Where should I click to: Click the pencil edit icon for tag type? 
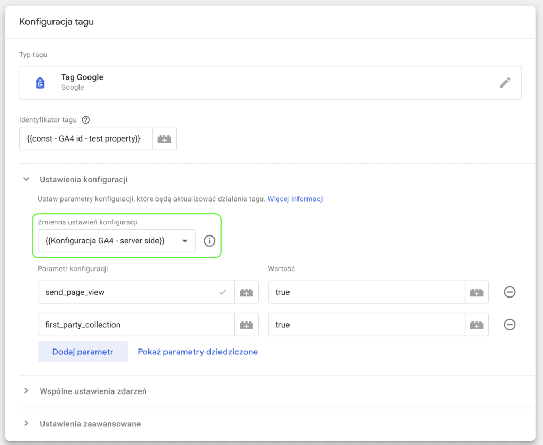[x=505, y=82]
